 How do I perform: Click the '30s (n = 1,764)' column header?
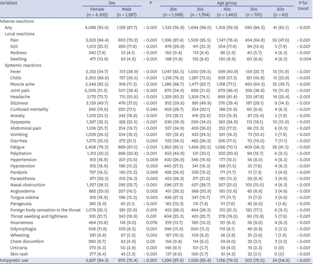(200, 12)
